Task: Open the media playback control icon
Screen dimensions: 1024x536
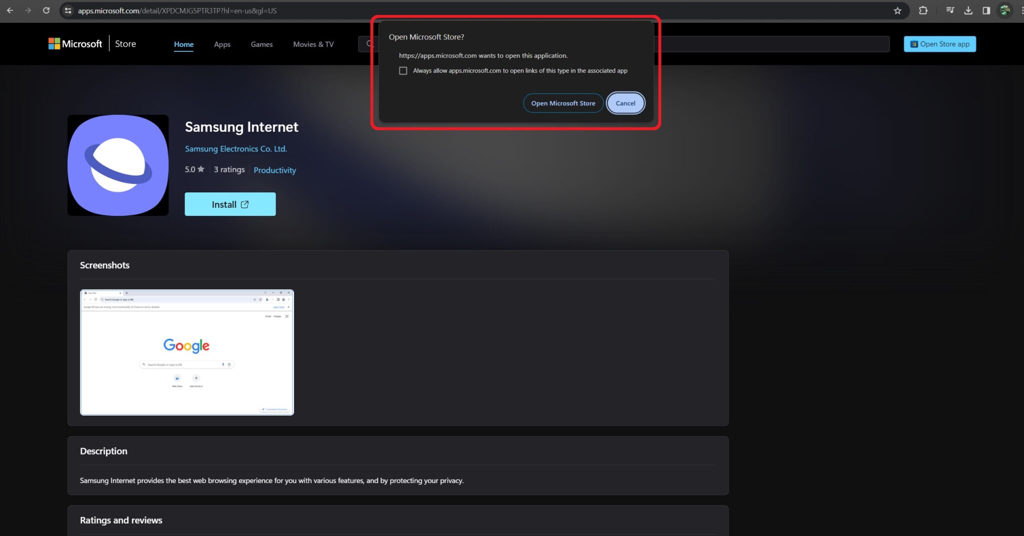Action: 950,10
